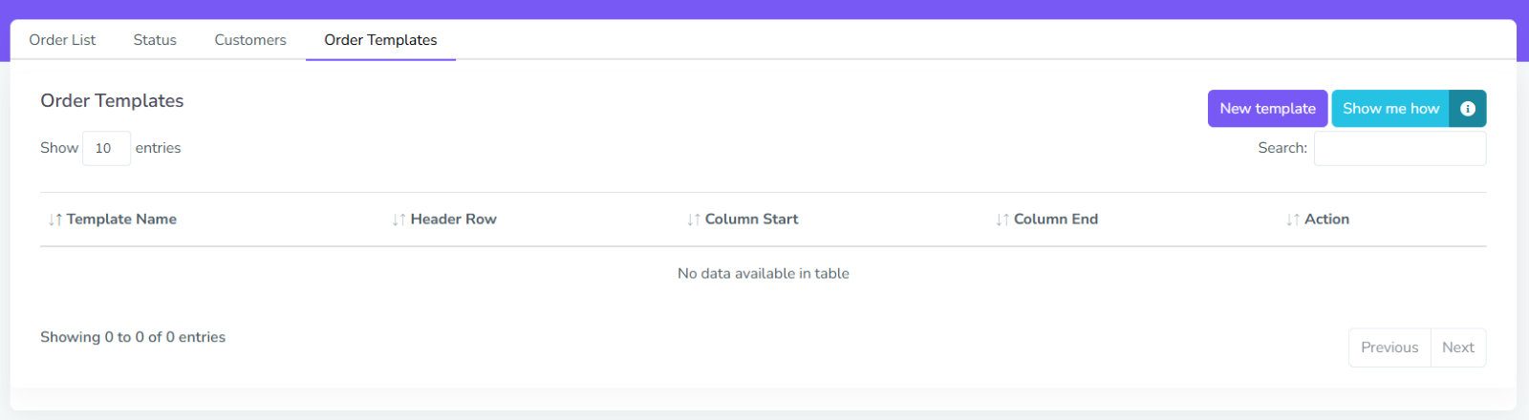
Task: Click the Order Templates page heading
Action: pos(112,101)
